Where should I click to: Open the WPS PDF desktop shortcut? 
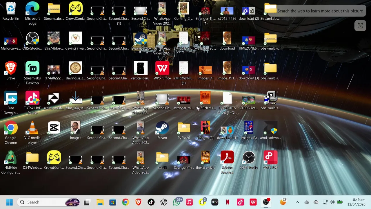[x=270, y=160]
